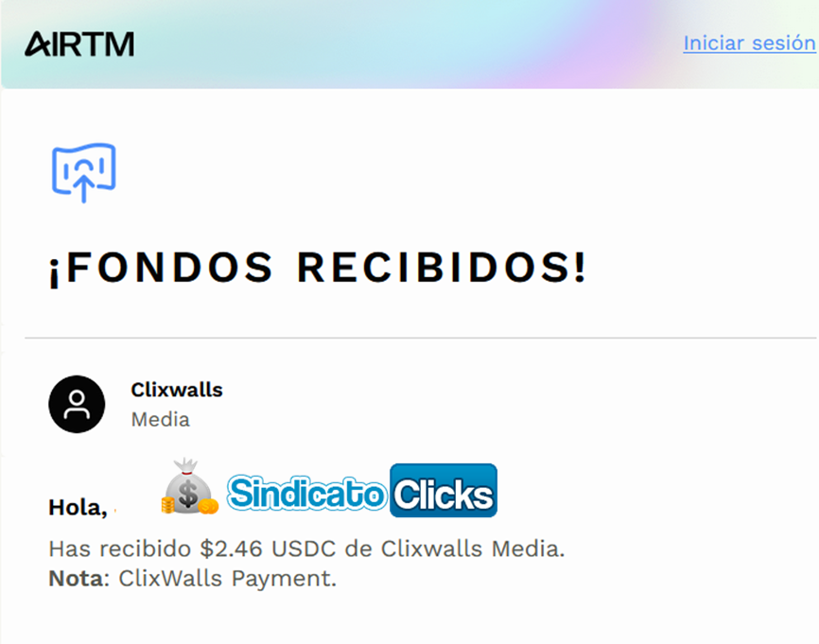Click the black user avatar icon

[77, 404]
